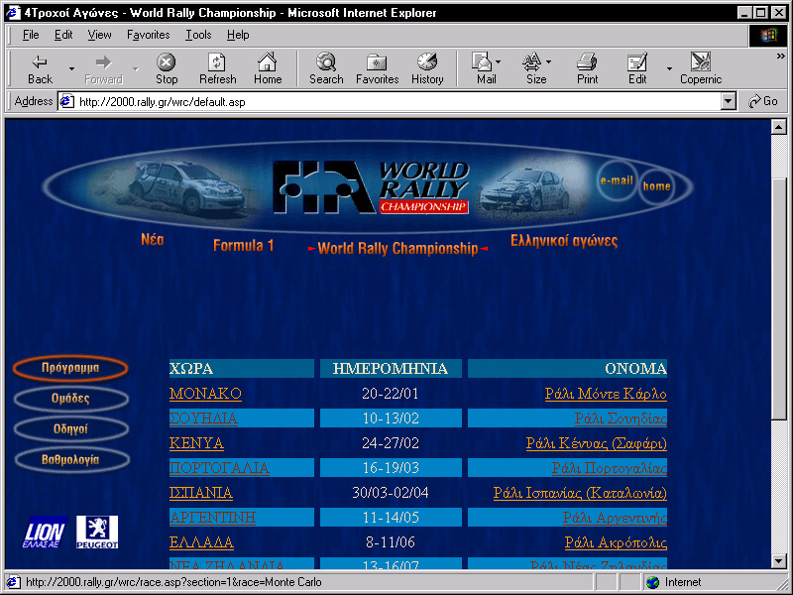Select World Rally Championship nav link

398,248
